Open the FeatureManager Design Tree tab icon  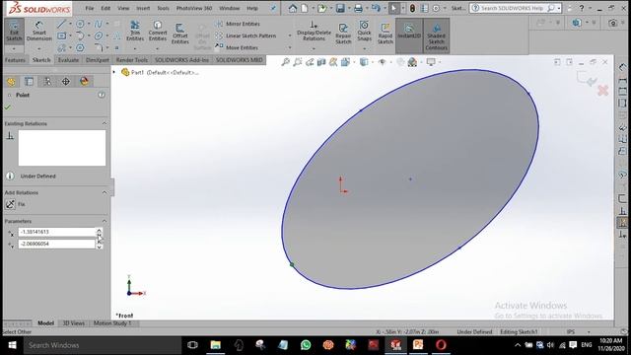[11, 81]
